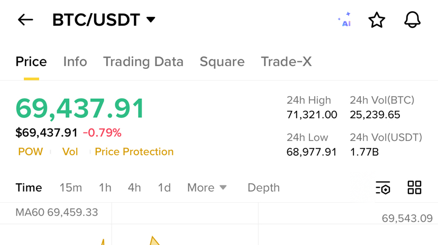Open price alerts bell icon
This screenshot has height=245, width=438.
(x=412, y=20)
